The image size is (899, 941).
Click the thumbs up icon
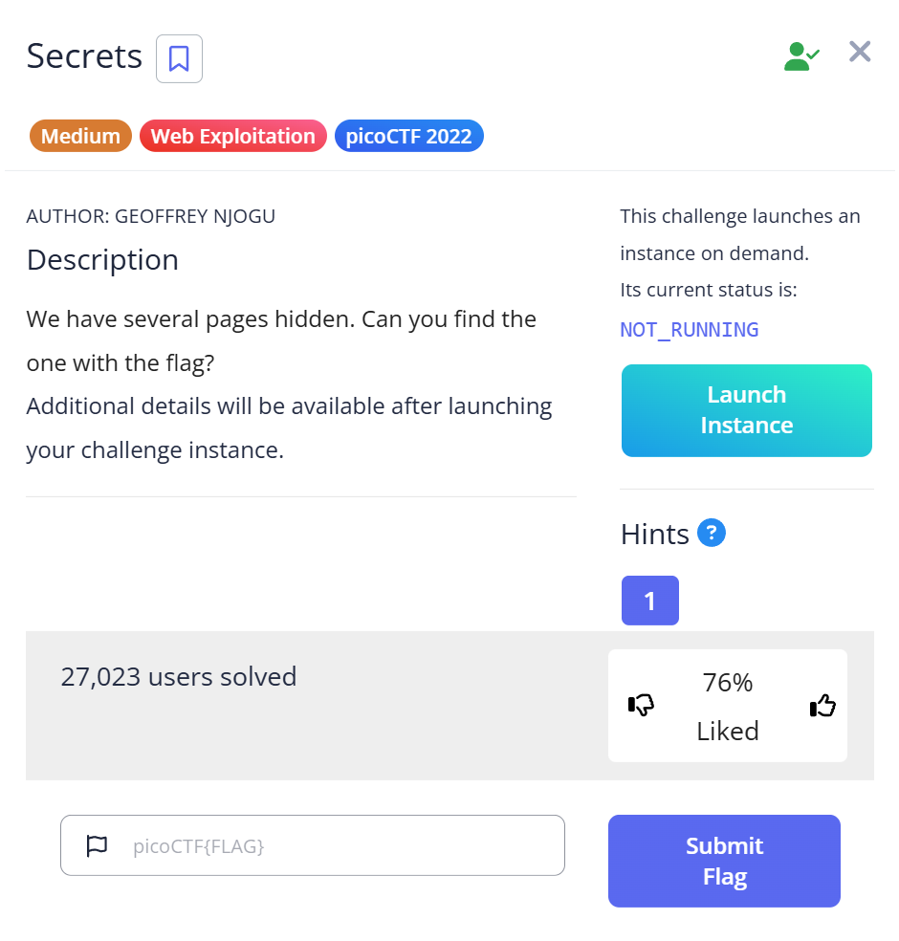pyautogui.click(x=822, y=706)
